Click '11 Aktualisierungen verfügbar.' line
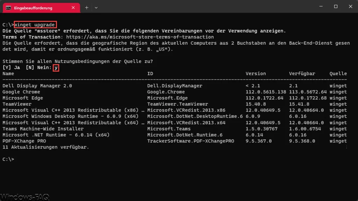Image resolution: width=358 pixels, height=201 pixels. [46, 147]
